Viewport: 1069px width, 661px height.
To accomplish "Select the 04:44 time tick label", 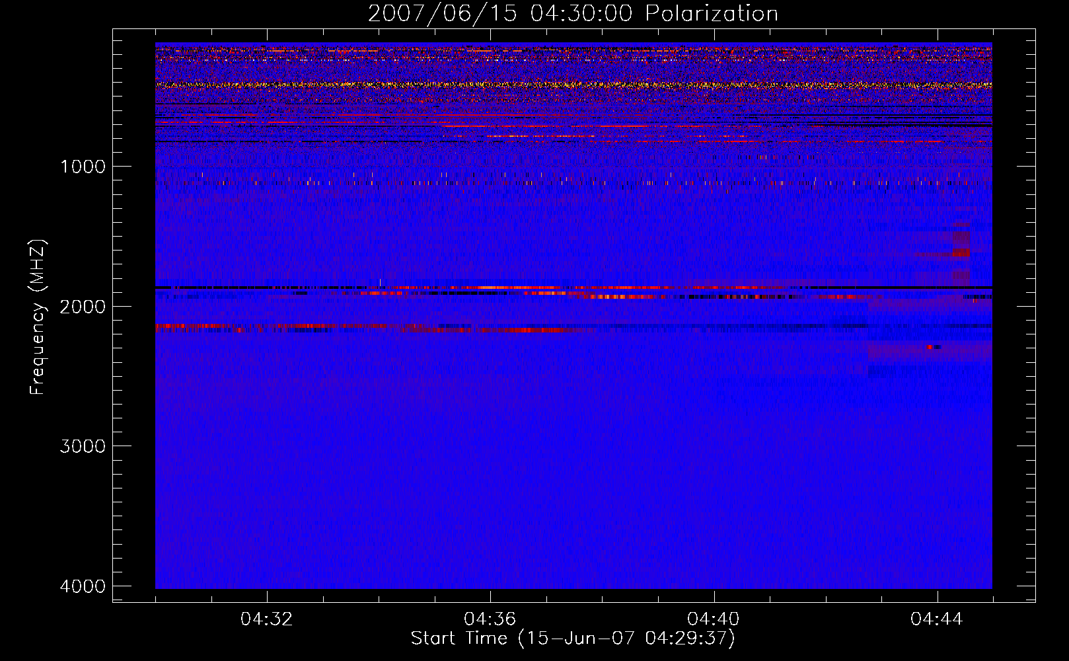I will [936, 619].
